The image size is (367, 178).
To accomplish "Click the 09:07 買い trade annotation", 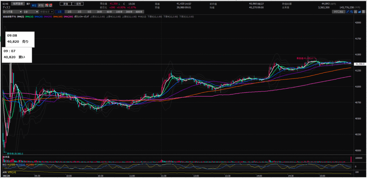I will pos(17,55).
